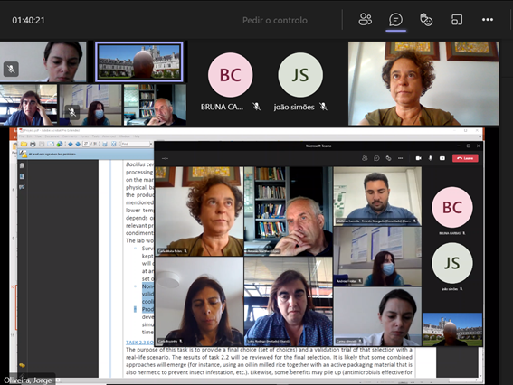Open the reactions menu in top bar
This screenshot has height=385, width=513.
(x=426, y=20)
